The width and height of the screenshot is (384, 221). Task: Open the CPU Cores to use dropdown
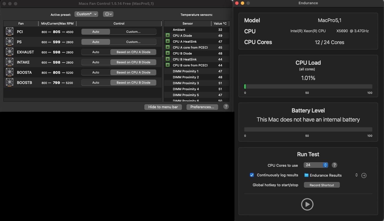pos(316,165)
